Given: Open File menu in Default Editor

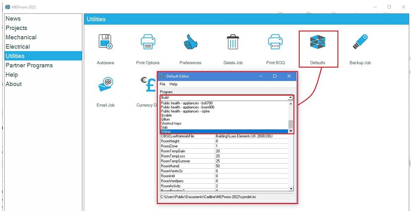Looking at the screenshot, I should [x=162, y=84].
